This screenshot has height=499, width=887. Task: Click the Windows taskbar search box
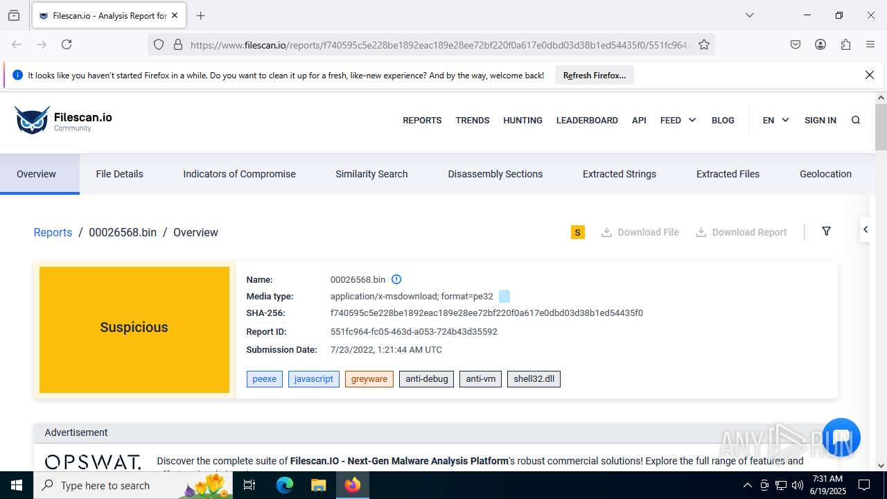tap(134, 485)
